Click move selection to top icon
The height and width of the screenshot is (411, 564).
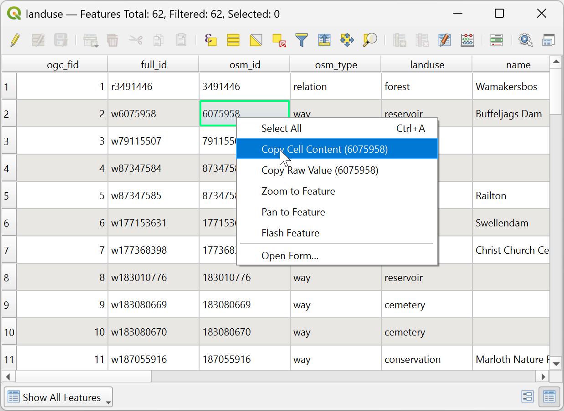tap(324, 40)
